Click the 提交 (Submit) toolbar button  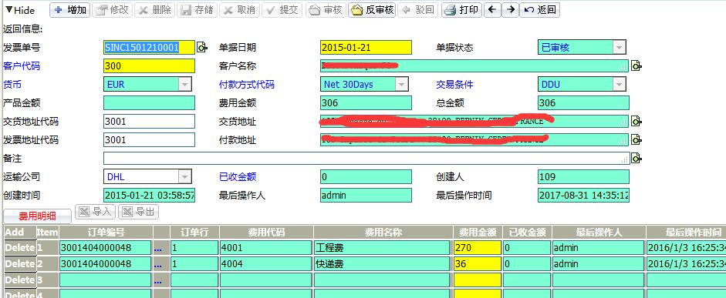(x=282, y=10)
